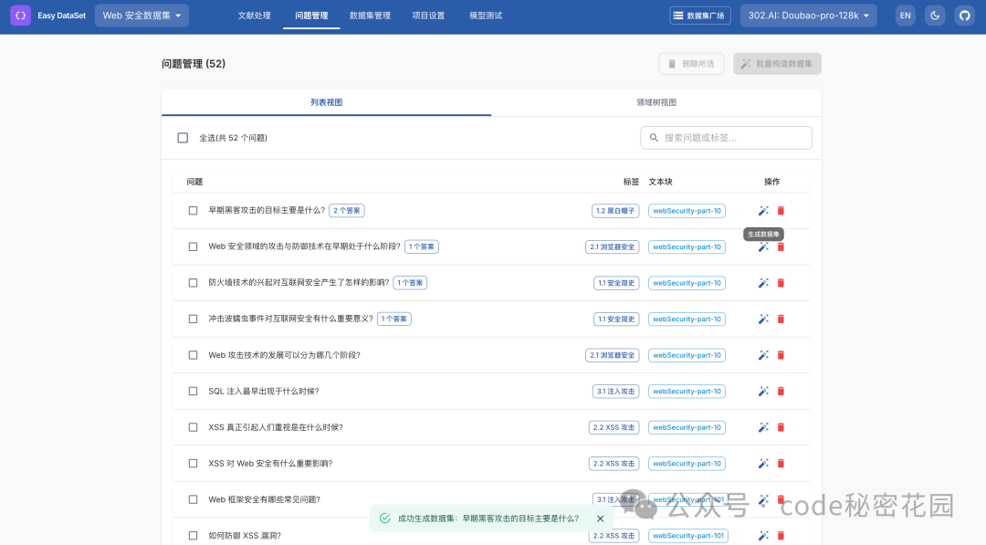Open the 302.AI Doubao-pro-128k model dropdown

(x=809, y=16)
